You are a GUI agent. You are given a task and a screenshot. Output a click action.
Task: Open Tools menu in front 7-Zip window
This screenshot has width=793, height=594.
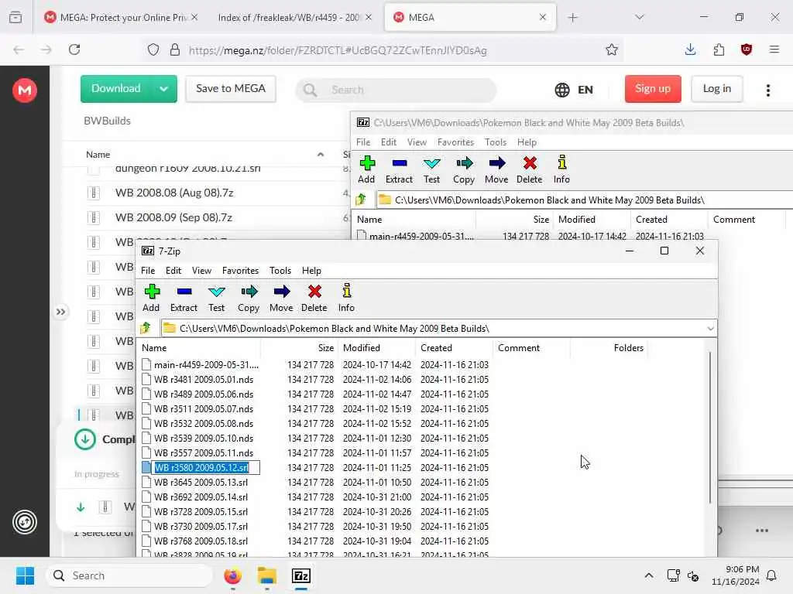click(280, 271)
